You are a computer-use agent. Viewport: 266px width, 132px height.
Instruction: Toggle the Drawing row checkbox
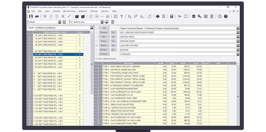[96, 32]
